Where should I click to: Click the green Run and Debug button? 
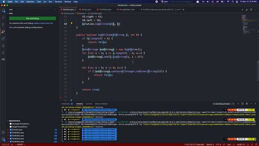32,18
